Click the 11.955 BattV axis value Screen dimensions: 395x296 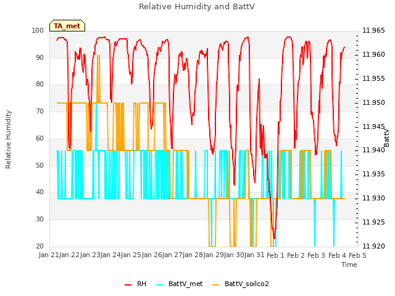(x=373, y=78)
